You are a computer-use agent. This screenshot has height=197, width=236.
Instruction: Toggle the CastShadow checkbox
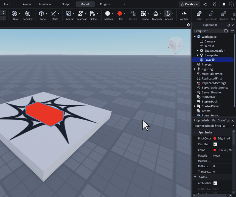(x=215, y=144)
